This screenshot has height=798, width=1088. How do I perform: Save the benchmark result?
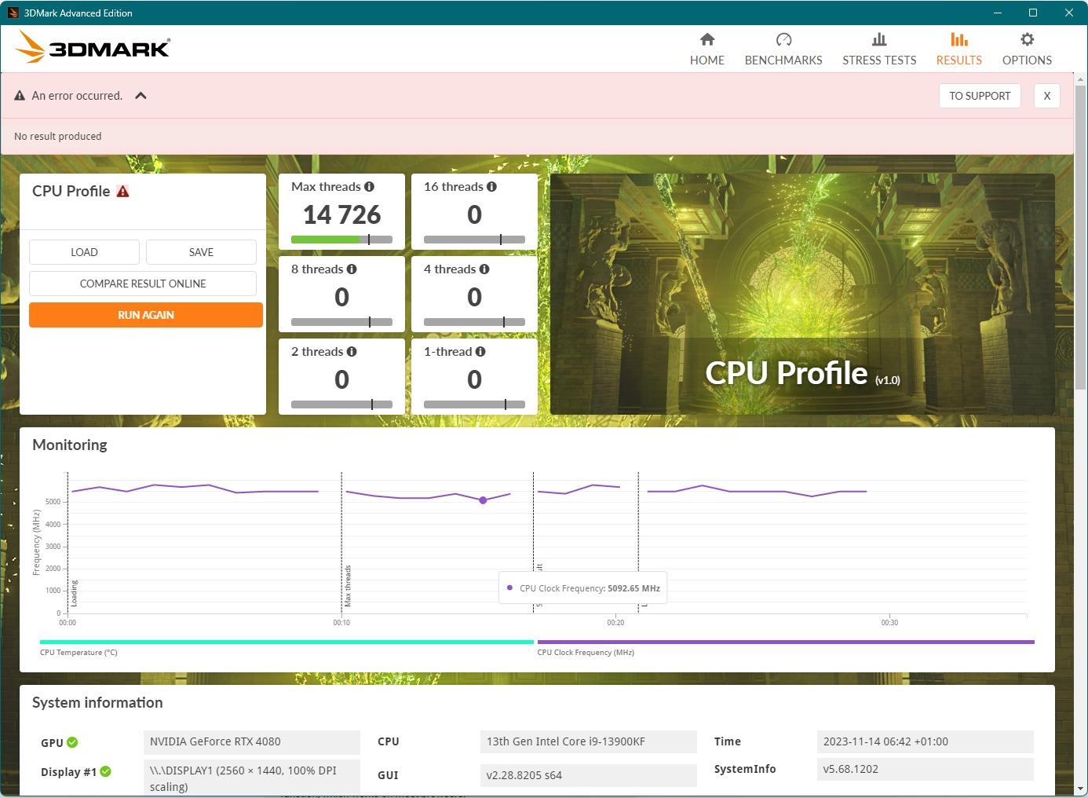coord(201,252)
